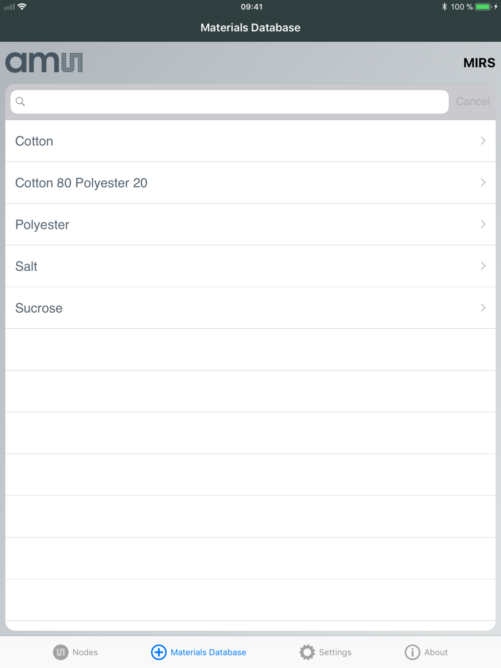Viewport: 501px width, 668px height.
Task: Switch to the About tab label
Action: (x=436, y=652)
